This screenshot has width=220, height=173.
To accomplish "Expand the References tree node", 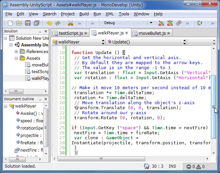I will 16,52.
